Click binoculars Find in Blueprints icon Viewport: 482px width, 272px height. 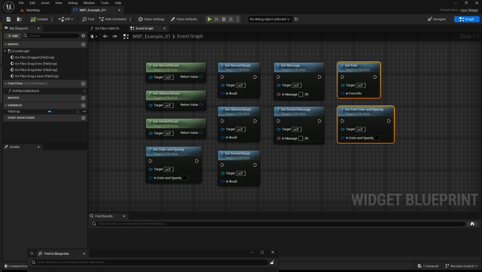click(472, 224)
